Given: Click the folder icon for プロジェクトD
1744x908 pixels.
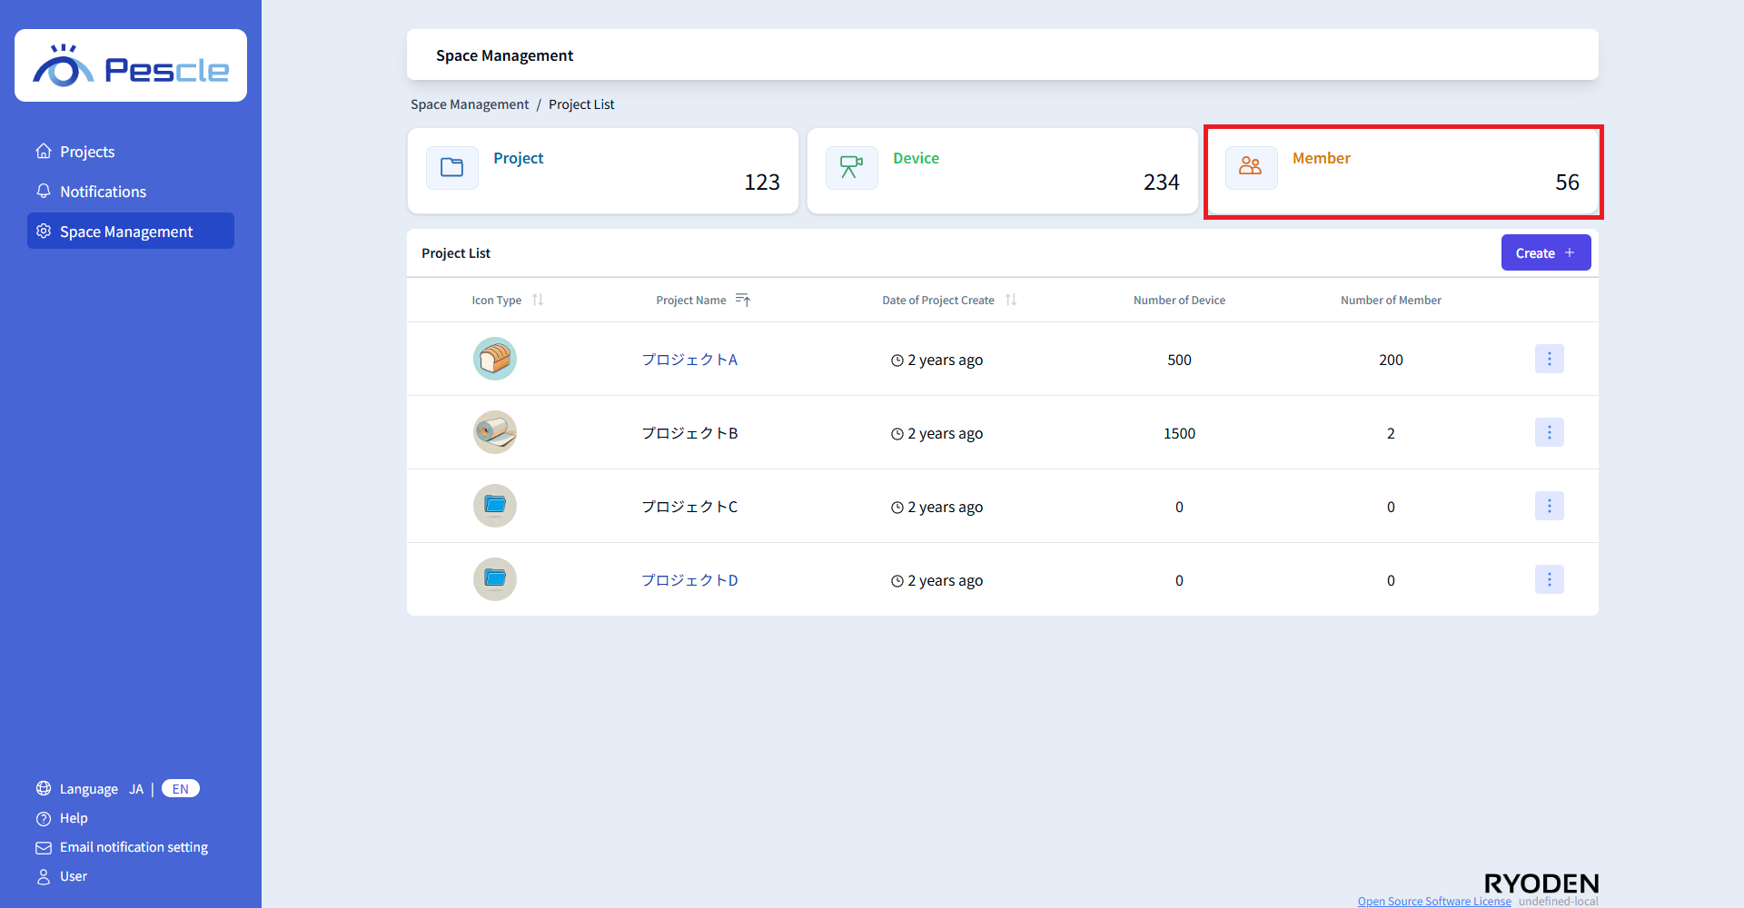Looking at the screenshot, I should (495, 580).
